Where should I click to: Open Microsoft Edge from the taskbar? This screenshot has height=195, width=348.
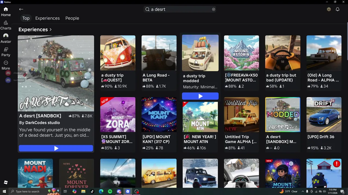point(101,191)
